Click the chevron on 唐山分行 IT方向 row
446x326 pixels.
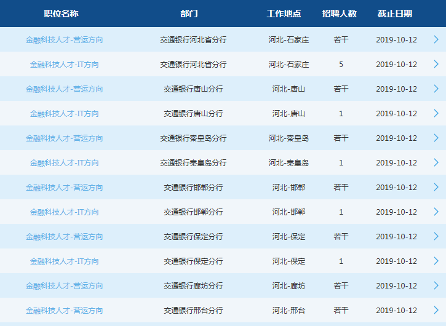[x=436, y=113]
